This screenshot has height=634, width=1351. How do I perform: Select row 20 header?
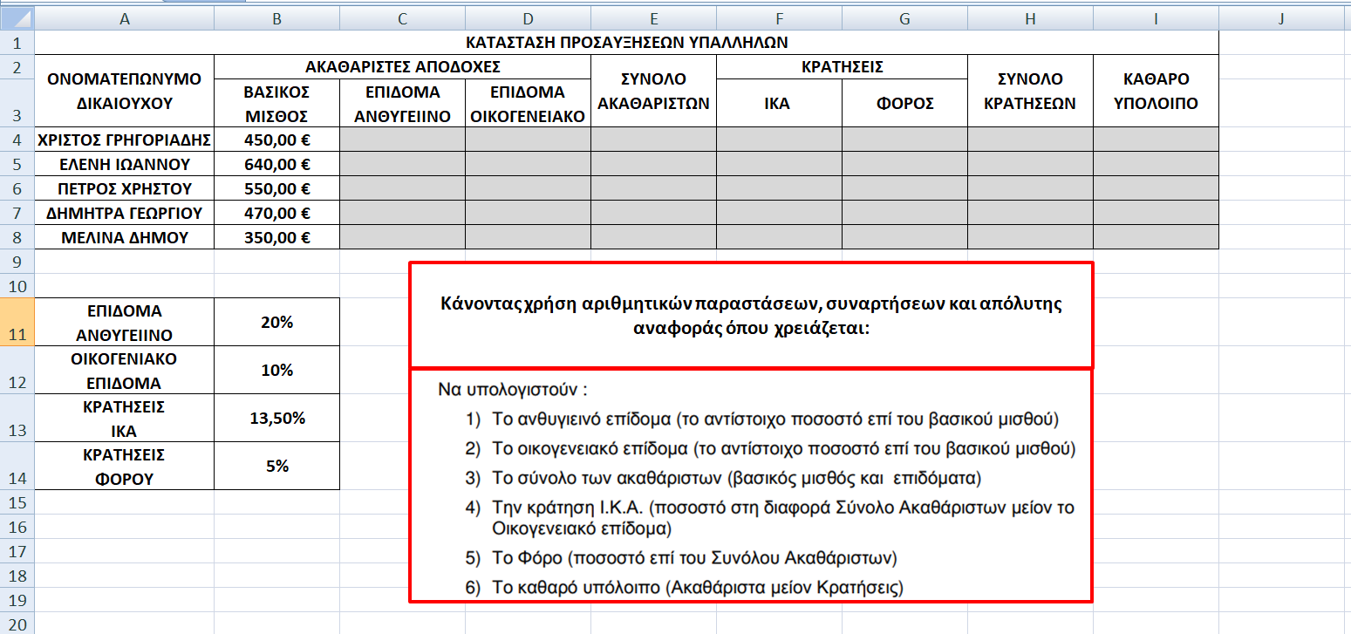[x=17, y=624]
